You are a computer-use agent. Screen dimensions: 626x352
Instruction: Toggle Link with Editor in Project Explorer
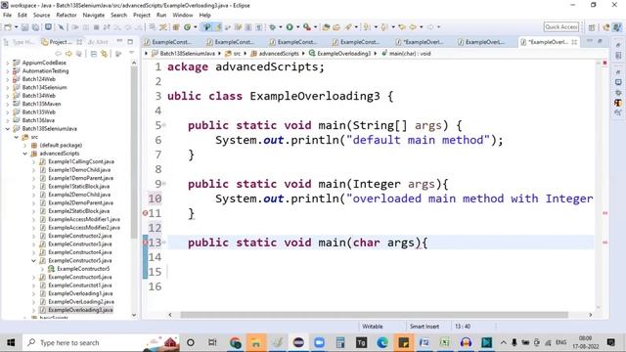coord(105,54)
